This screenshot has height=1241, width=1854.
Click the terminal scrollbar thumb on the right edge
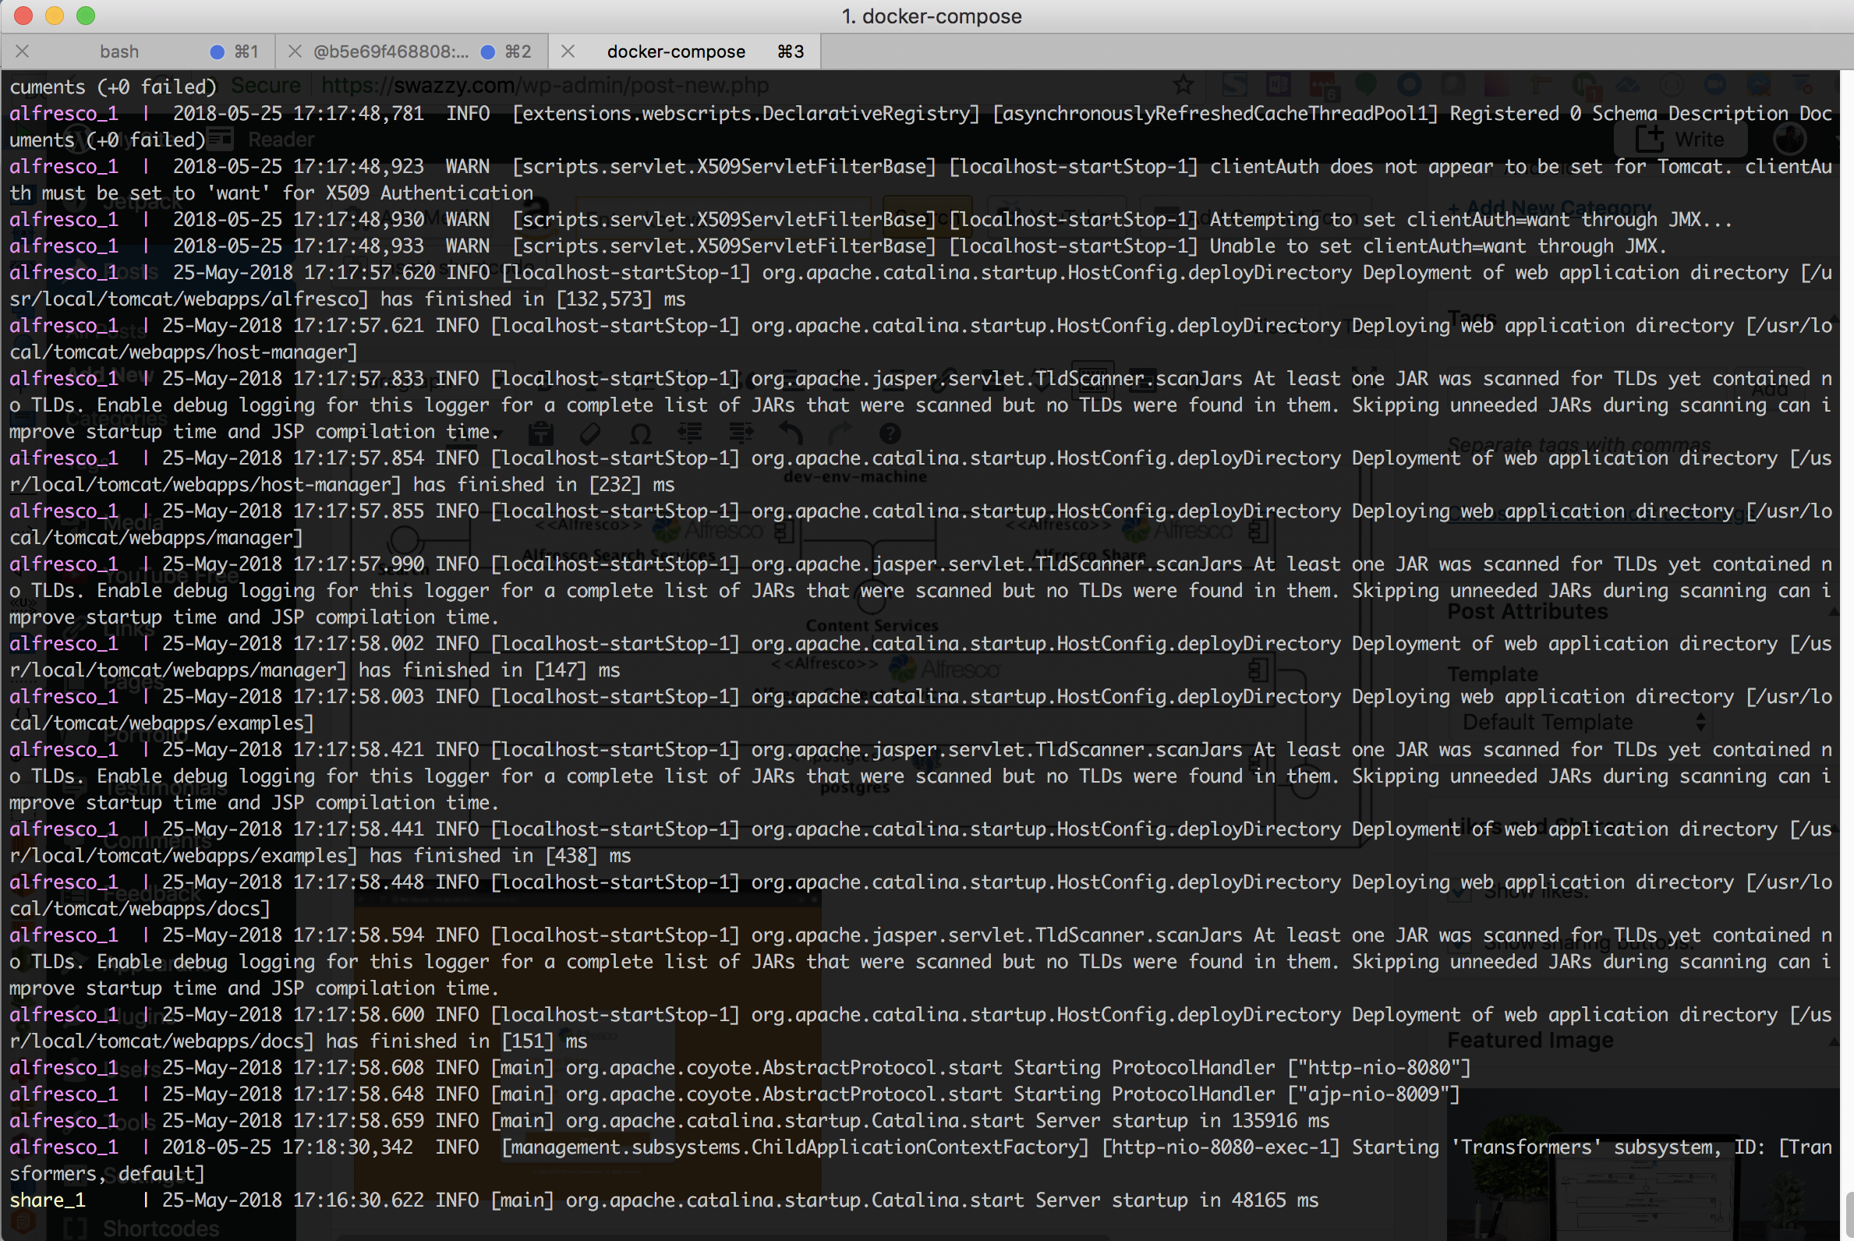1849,1214
